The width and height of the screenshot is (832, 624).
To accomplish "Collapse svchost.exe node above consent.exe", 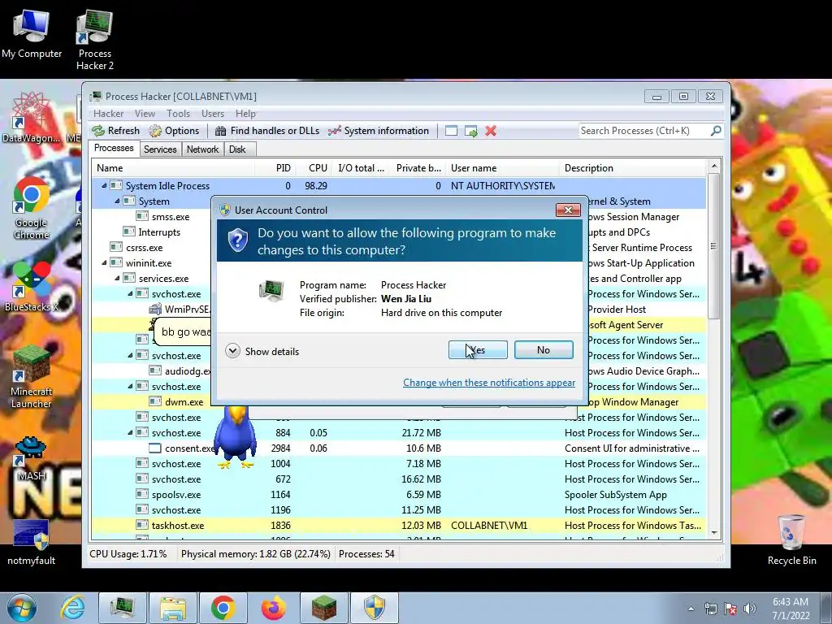I will (130, 432).
